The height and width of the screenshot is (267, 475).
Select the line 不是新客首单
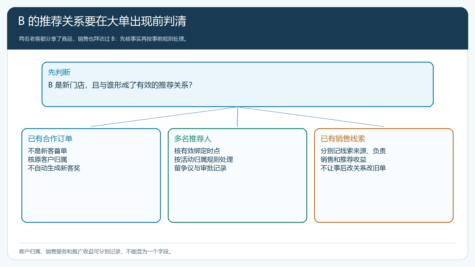pyautogui.click(x=47, y=151)
